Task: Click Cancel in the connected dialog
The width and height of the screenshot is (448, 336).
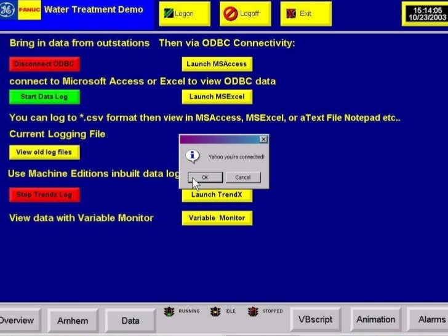Action: coord(243,177)
